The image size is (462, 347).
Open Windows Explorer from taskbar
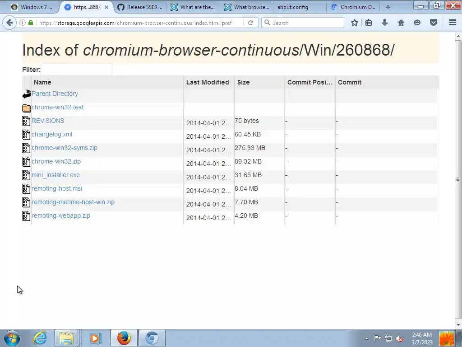click(x=66, y=338)
